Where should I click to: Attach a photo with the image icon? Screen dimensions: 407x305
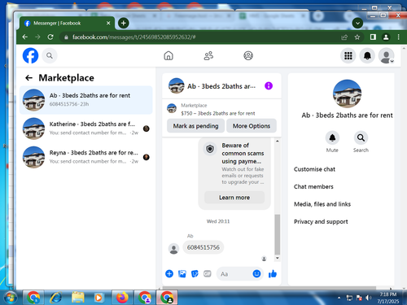click(182, 274)
